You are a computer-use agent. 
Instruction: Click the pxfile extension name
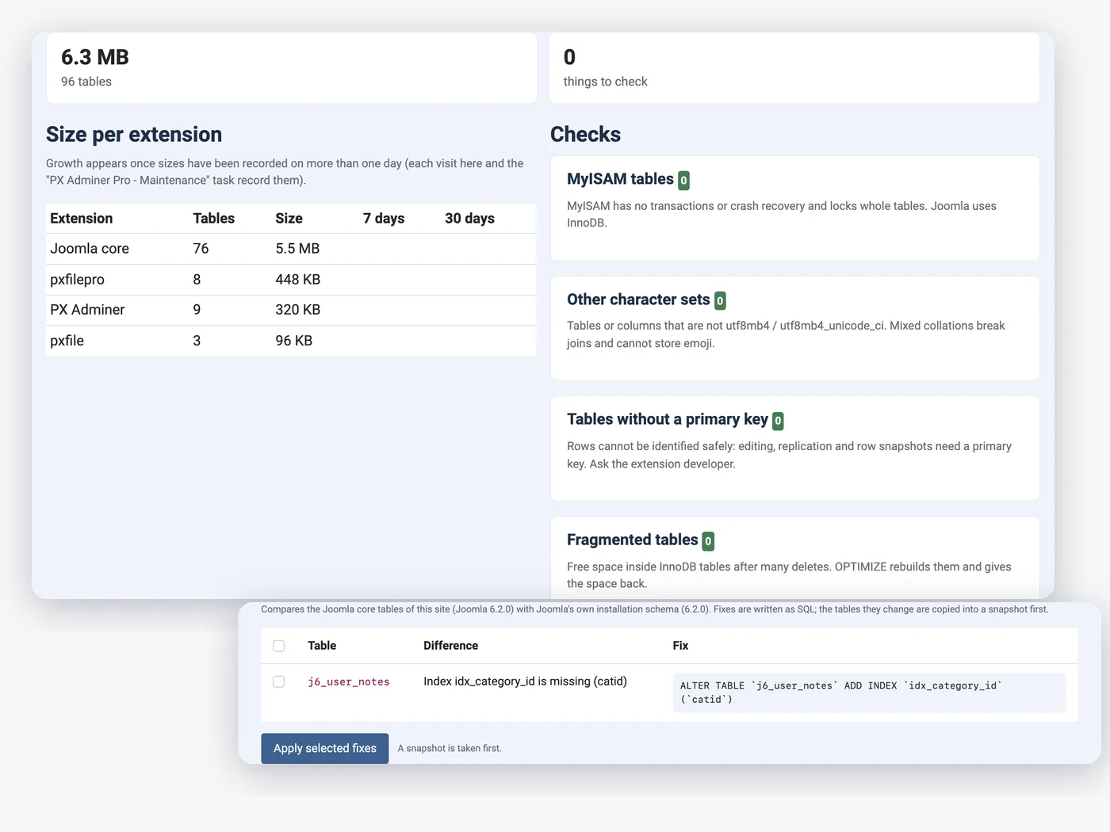67,341
